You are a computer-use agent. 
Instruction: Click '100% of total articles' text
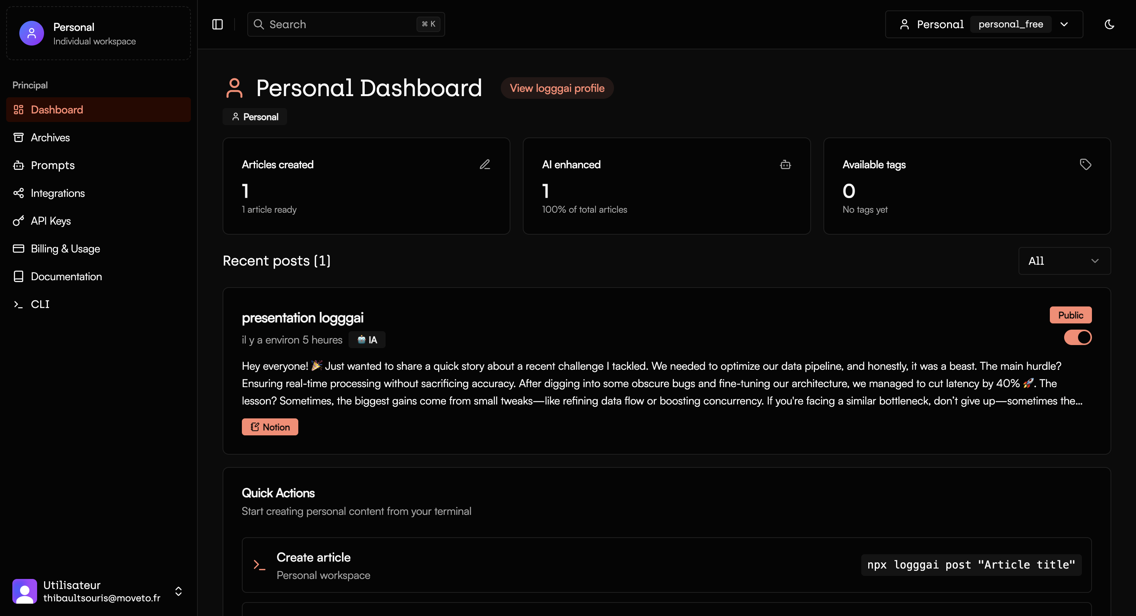coord(584,210)
